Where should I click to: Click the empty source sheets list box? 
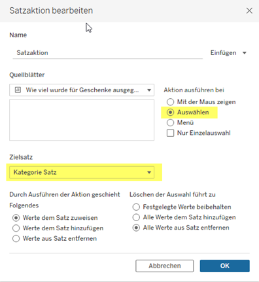point(82,120)
